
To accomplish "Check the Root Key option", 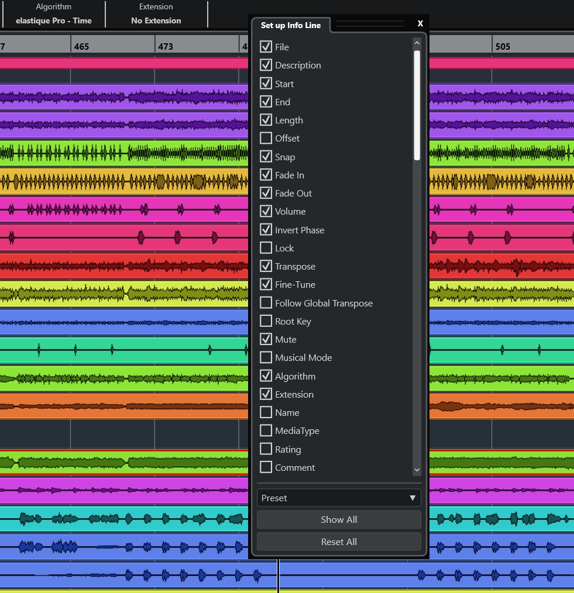I will click(x=266, y=321).
